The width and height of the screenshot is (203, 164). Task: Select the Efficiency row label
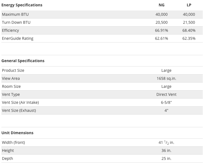(10, 30)
